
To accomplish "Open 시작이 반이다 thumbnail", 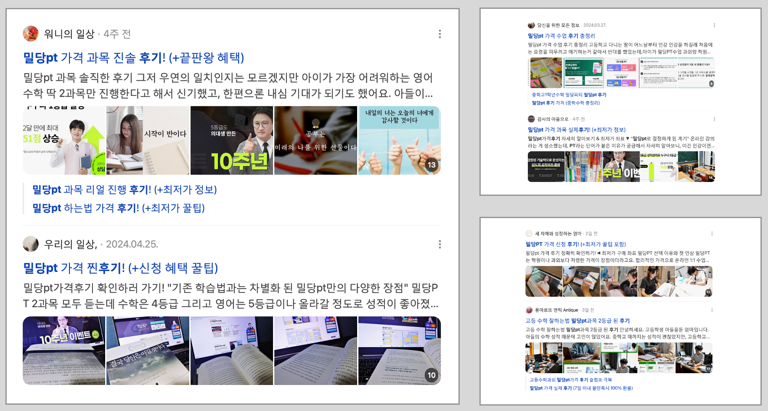I will [148, 140].
